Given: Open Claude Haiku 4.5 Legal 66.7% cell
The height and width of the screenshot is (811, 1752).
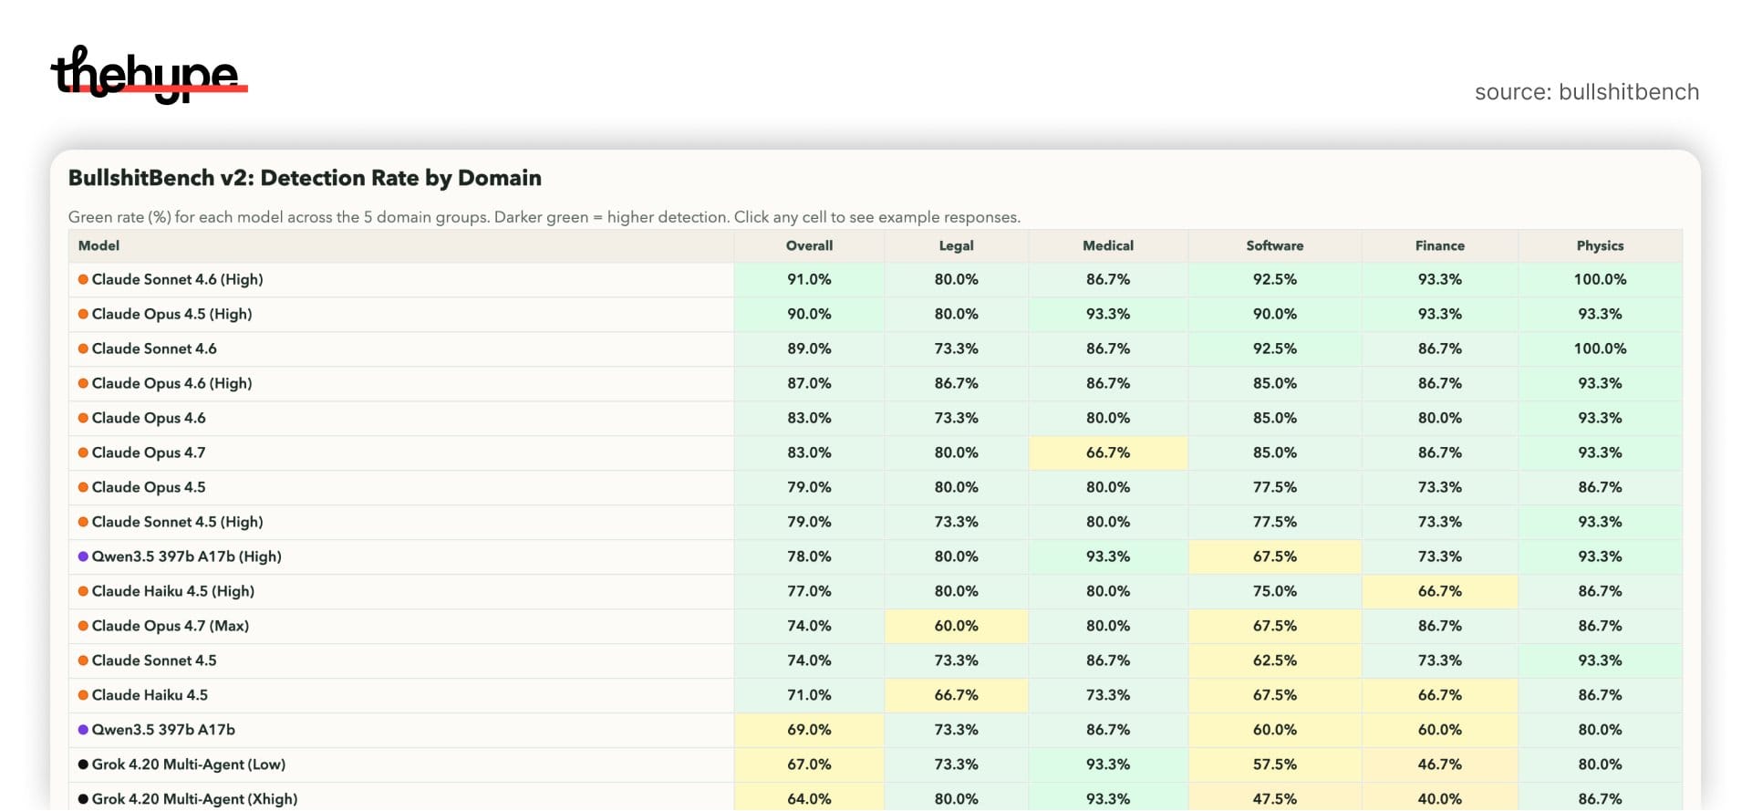Looking at the screenshot, I should [x=956, y=696].
